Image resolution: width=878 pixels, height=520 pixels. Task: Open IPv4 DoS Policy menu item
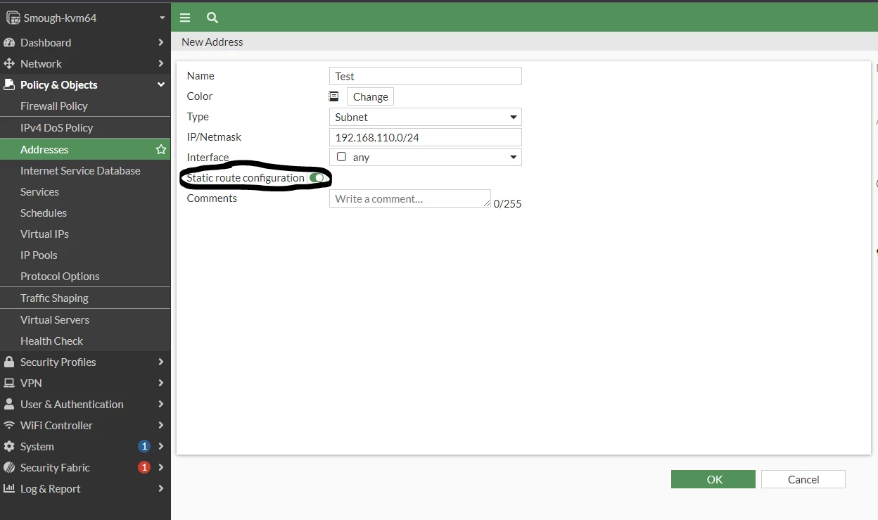[x=85, y=127]
